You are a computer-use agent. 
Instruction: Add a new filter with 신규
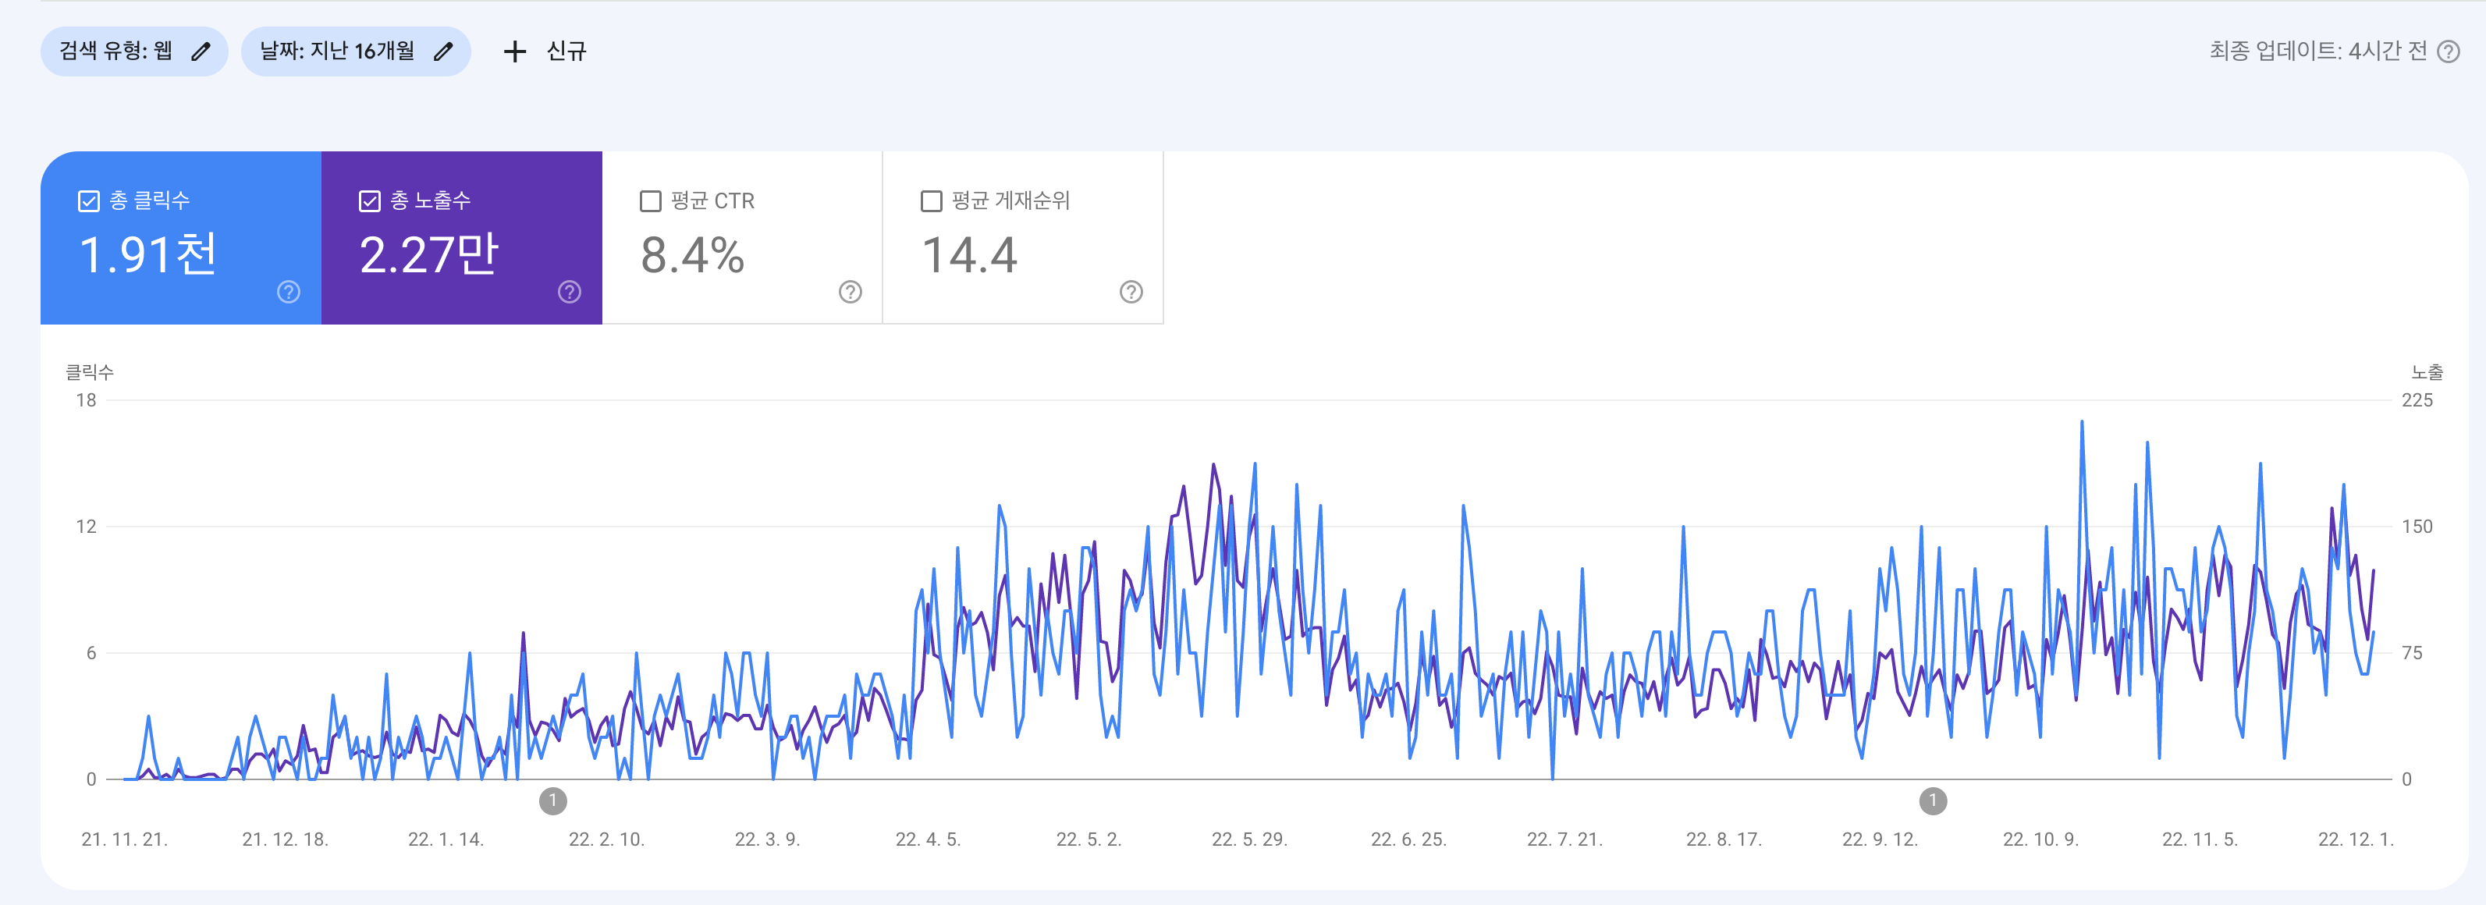pos(566,51)
